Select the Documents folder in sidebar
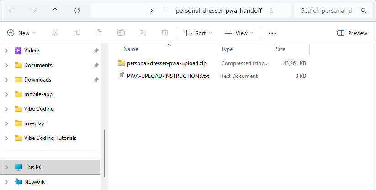The height and width of the screenshot is (190, 376). coord(38,65)
